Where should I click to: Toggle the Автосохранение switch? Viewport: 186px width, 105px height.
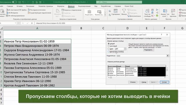pyautogui.click(x=15, y=2)
